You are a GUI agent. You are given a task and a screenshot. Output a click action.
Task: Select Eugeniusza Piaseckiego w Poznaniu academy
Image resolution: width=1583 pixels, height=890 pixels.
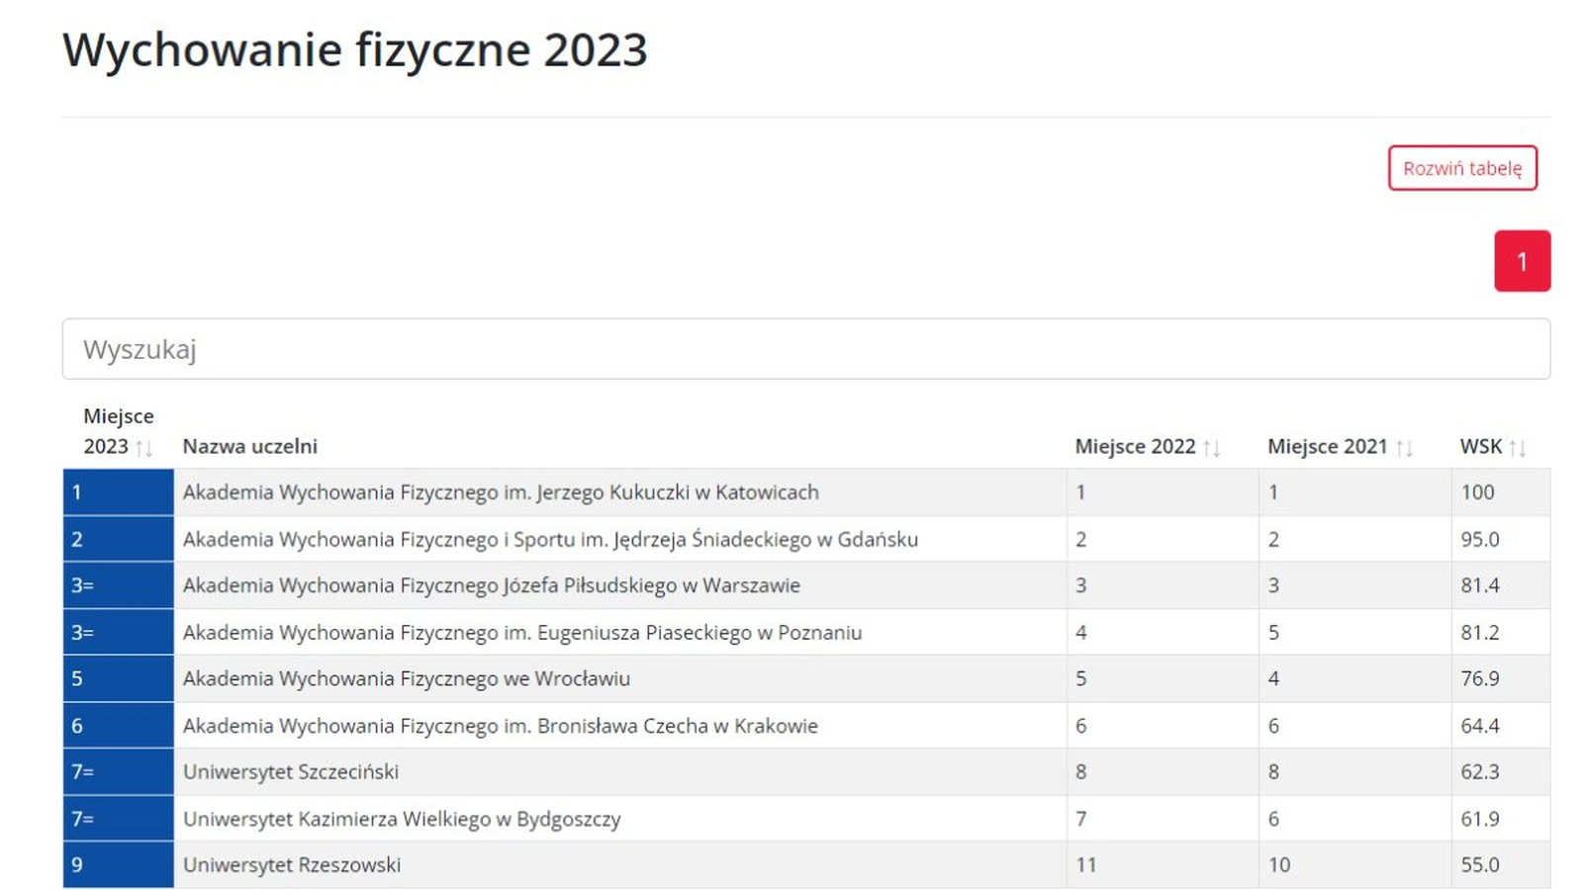[x=522, y=632]
